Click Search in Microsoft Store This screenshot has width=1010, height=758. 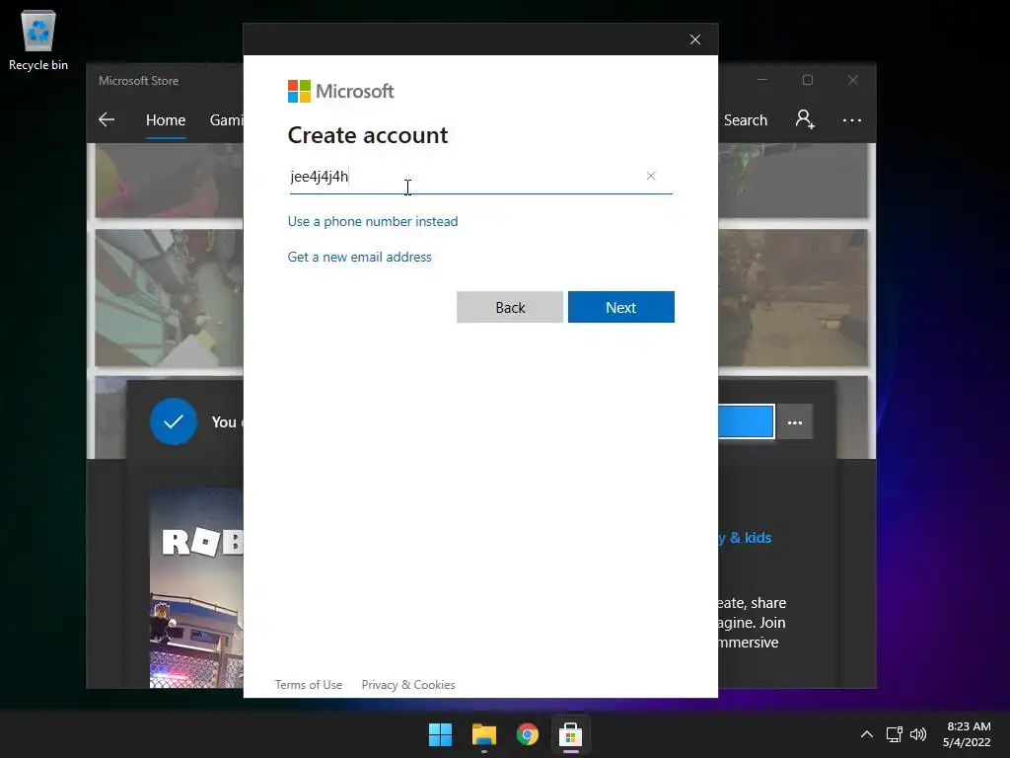click(746, 119)
